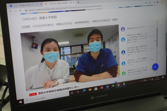Open Microsoft Store taskbar icon
This screenshot has width=167, height=111.
click(96, 89)
